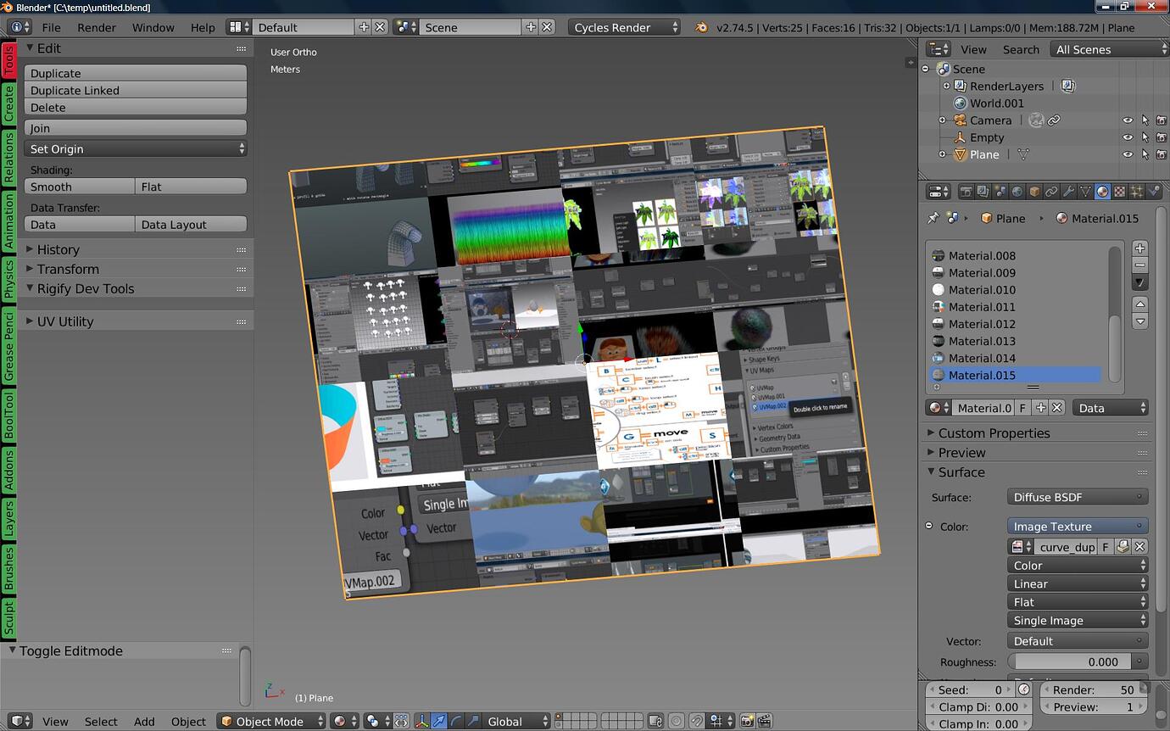Toggle the 3D manipulator axes icon
The image size is (1170, 731).
(421, 721)
